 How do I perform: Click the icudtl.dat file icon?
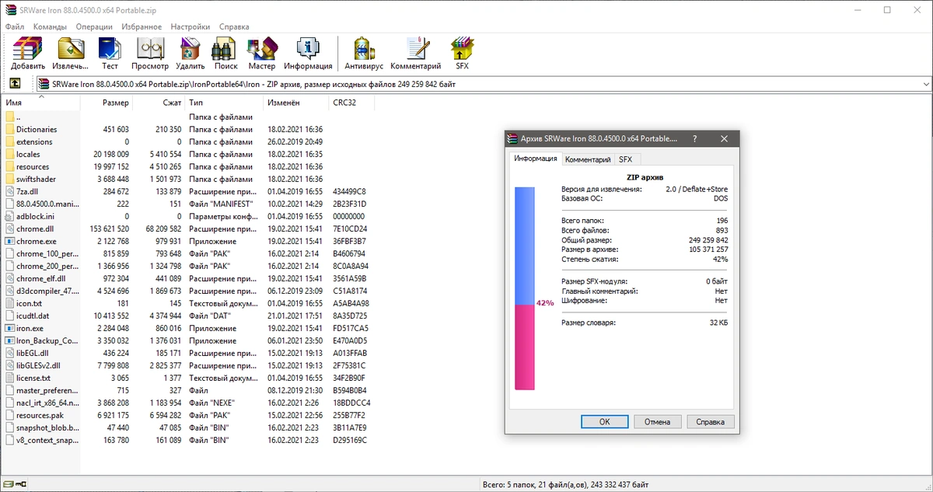(x=9, y=316)
